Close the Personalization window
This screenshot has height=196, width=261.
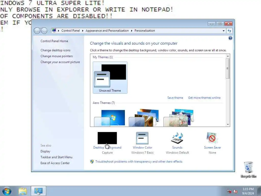click(x=228, y=24)
